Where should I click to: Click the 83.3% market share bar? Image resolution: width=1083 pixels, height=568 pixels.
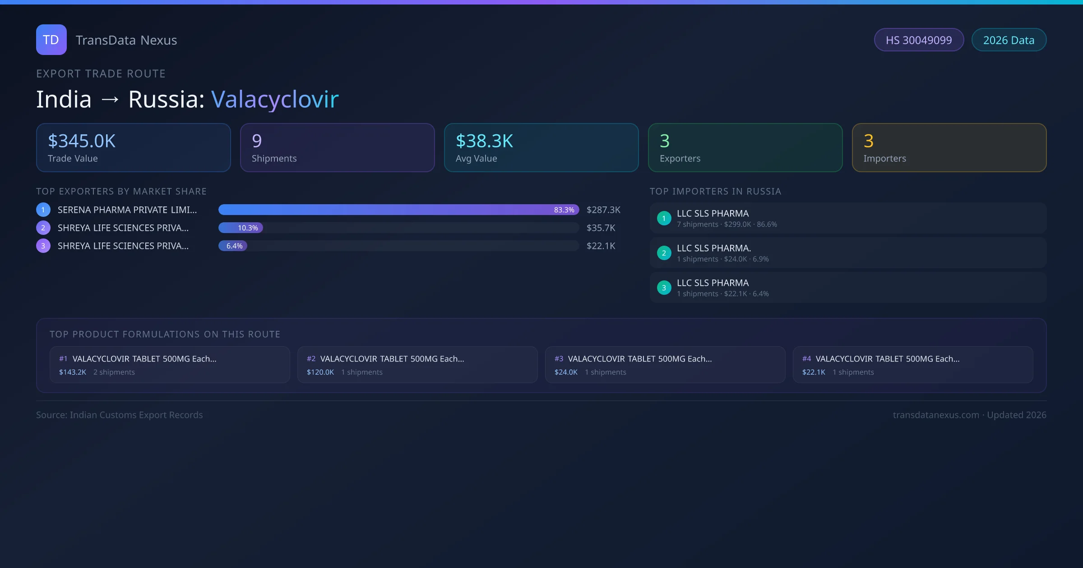click(x=398, y=210)
